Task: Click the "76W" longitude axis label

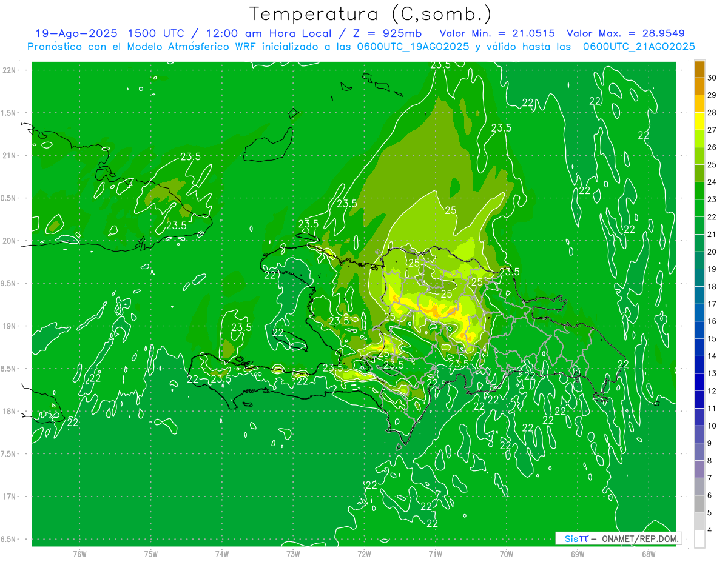Action: click(x=79, y=554)
